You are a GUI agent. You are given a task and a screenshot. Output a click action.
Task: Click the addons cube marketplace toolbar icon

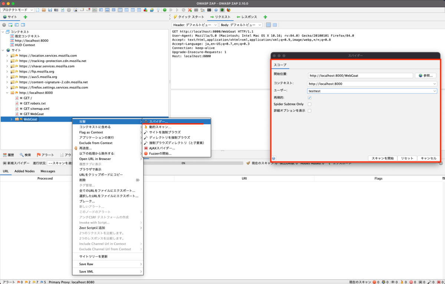145,10
